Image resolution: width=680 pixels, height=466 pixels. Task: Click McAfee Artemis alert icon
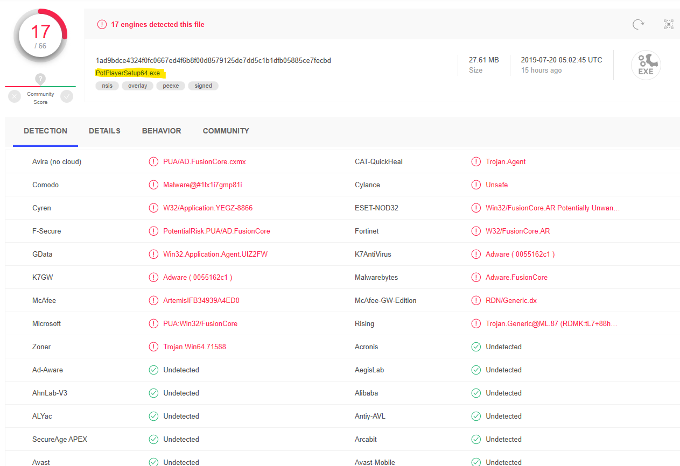click(x=153, y=300)
